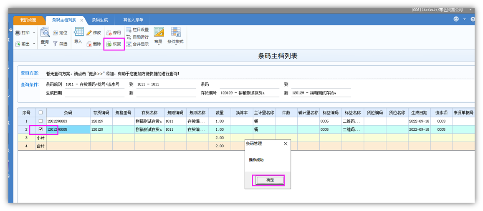Click the 数量 column header
The image size is (483, 211).
pyautogui.click(x=220, y=113)
